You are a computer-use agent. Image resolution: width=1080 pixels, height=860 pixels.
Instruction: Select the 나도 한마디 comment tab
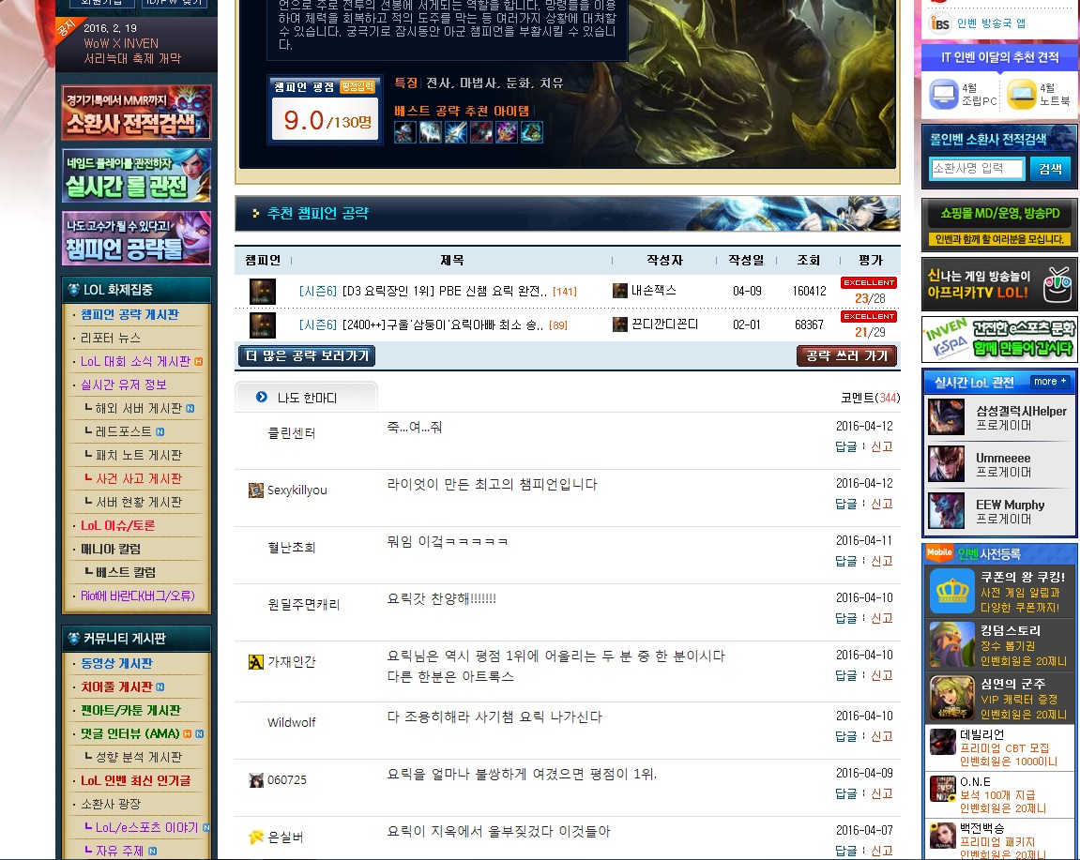[x=307, y=398]
